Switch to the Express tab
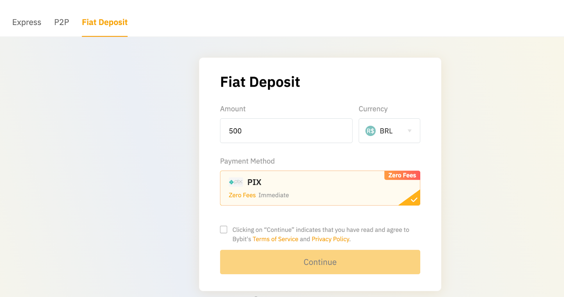Viewport: 564px width, 297px height. click(x=27, y=22)
